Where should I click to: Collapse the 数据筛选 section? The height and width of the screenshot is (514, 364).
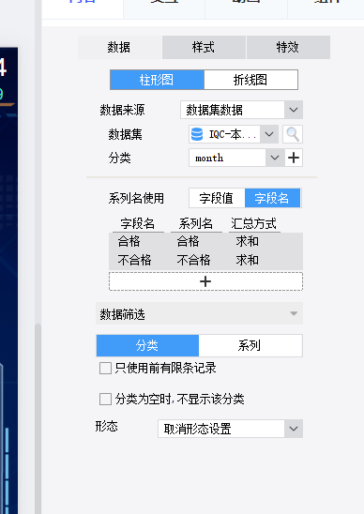pyautogui.click(x=199, y=313)
